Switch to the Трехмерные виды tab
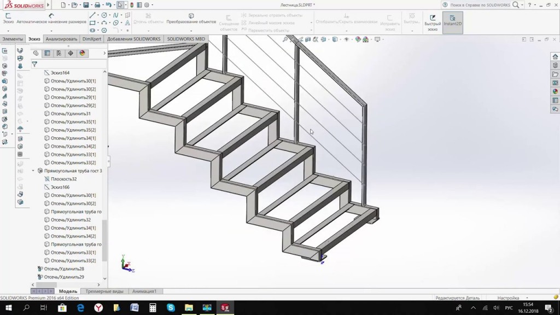 click(104, 291)
